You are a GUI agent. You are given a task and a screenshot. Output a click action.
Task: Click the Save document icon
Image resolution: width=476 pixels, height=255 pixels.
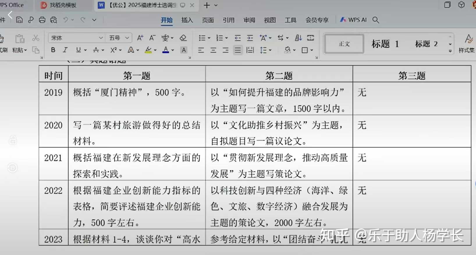pos(19,20)
